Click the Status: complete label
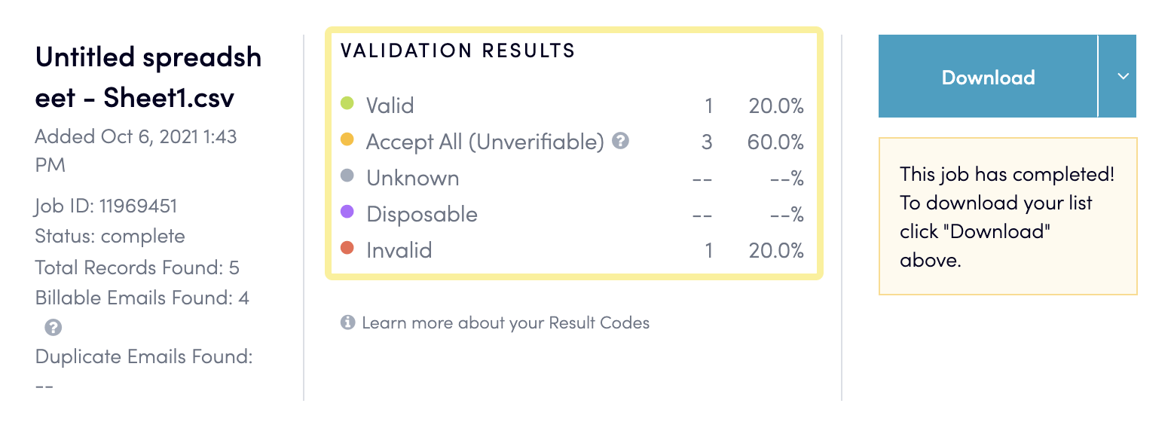Viewport: 1174px width, 437px height. coord(109,236)
